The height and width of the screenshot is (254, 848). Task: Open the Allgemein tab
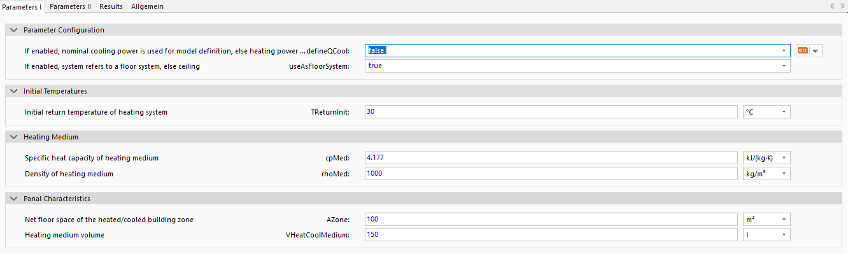(147, 6)
